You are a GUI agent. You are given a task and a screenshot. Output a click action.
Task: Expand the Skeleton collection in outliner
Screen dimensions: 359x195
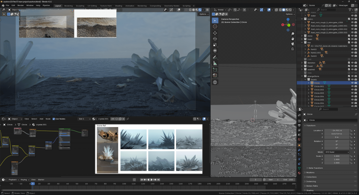[302, 63]
